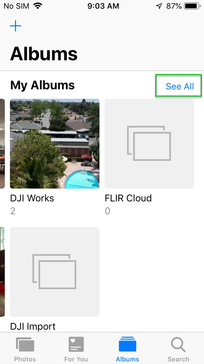This screenshot has height=364, width=204.
Task: Open the Search tab
Action: [178, 350]
